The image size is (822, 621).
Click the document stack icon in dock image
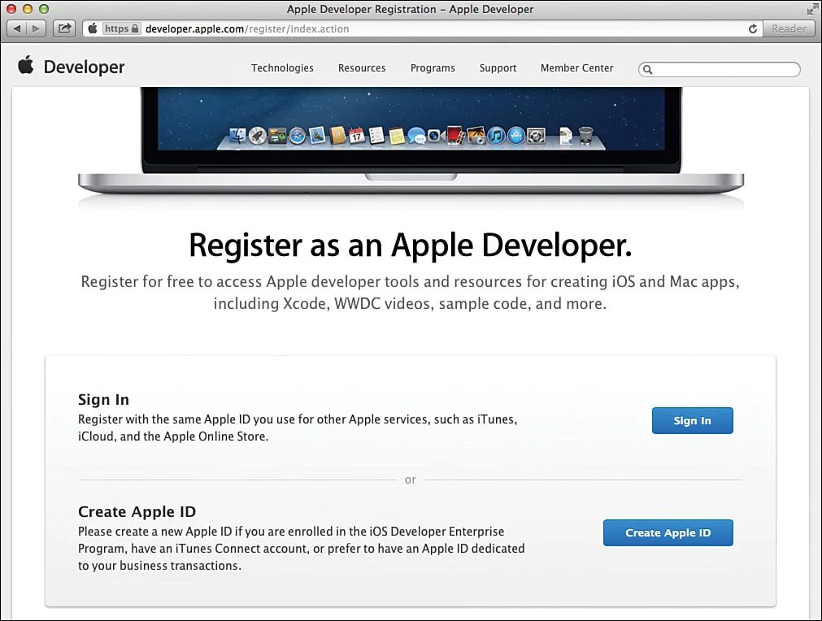[566, 136]
